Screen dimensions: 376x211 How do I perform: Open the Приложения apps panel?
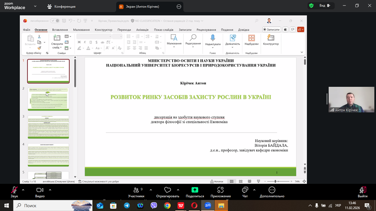pyautogui.click(x=220, y=190)
